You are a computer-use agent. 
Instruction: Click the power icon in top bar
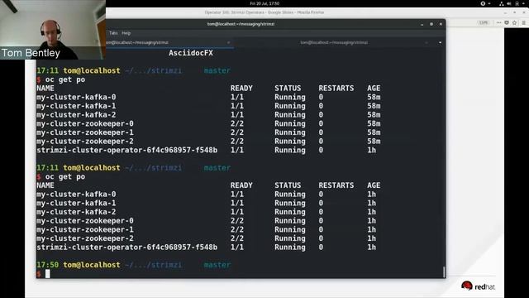(x=517, y=3)
